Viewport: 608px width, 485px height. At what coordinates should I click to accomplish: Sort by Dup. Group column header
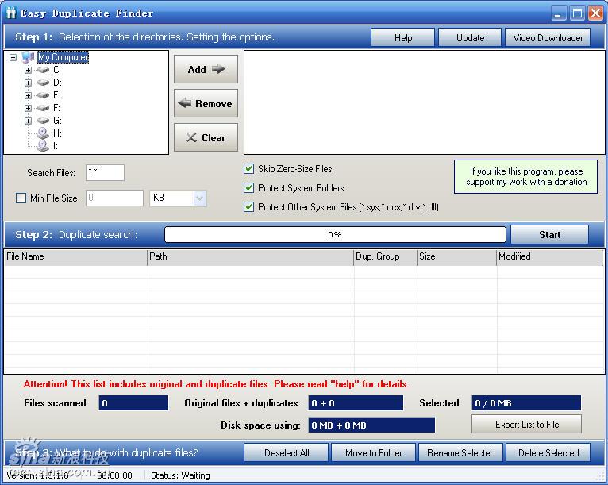pos(386,256)
